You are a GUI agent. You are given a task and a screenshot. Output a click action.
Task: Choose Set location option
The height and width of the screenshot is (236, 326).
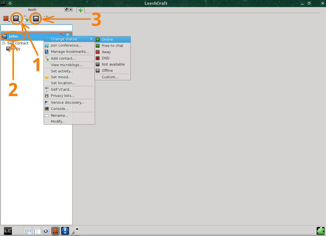click(69, 83)
